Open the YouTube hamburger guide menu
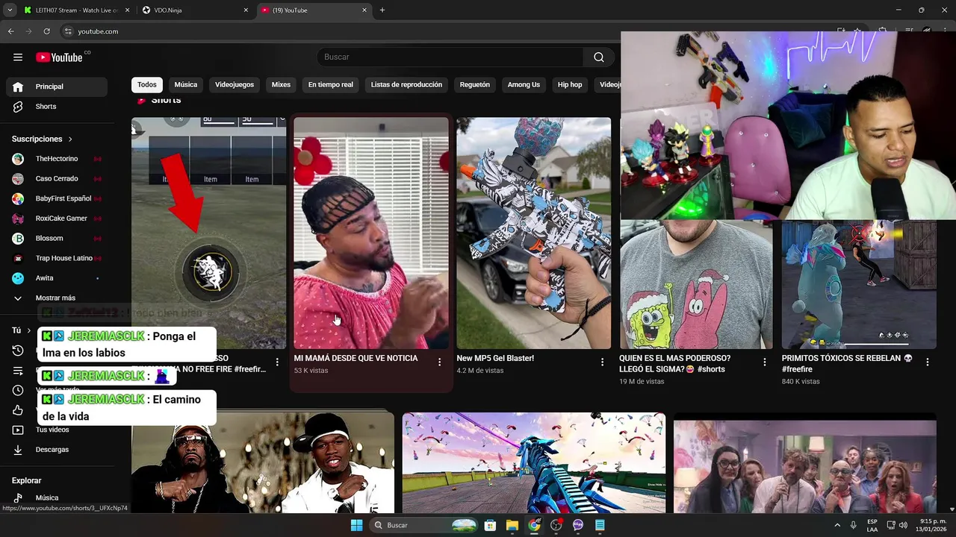 (18, 57)
